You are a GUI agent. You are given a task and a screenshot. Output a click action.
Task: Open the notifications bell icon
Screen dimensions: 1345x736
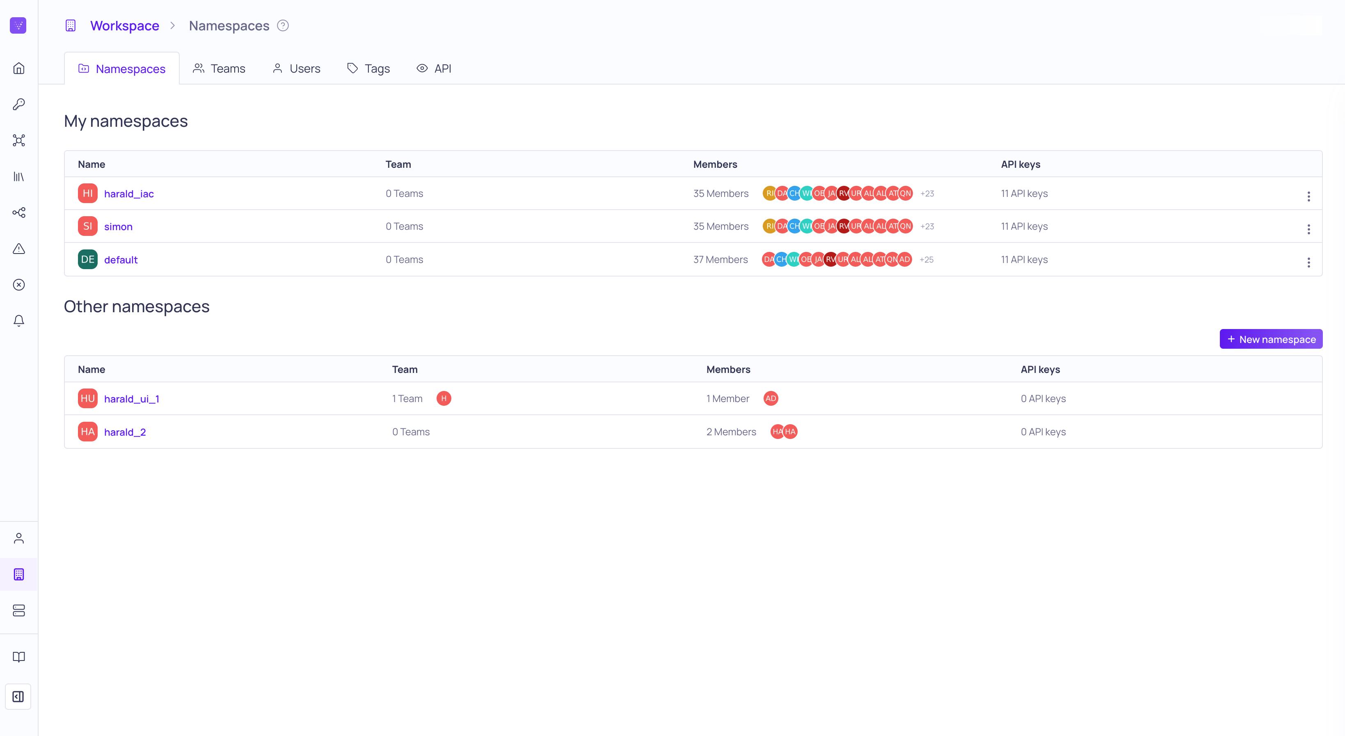pos(19,320)
